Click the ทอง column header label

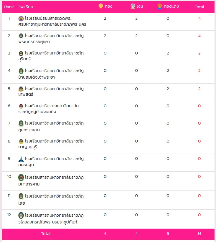108,6
